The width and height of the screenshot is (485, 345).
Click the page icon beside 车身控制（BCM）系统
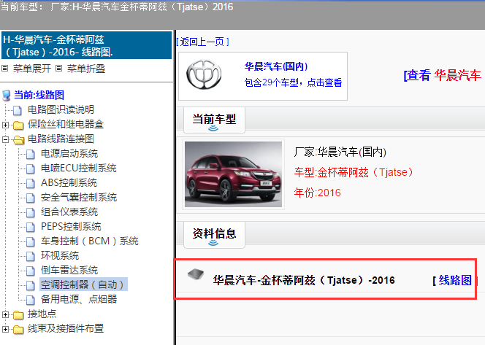(x=31, y=241)
